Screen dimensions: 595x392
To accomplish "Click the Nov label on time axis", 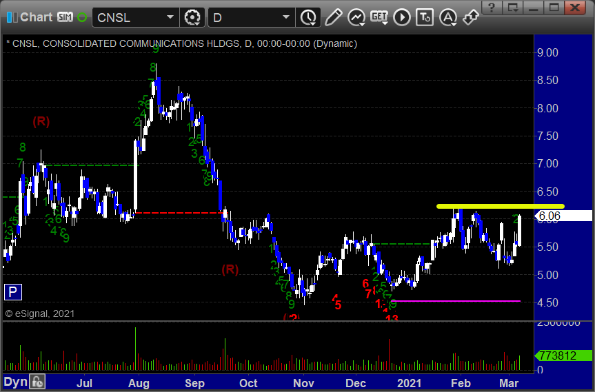I will 303,383.
